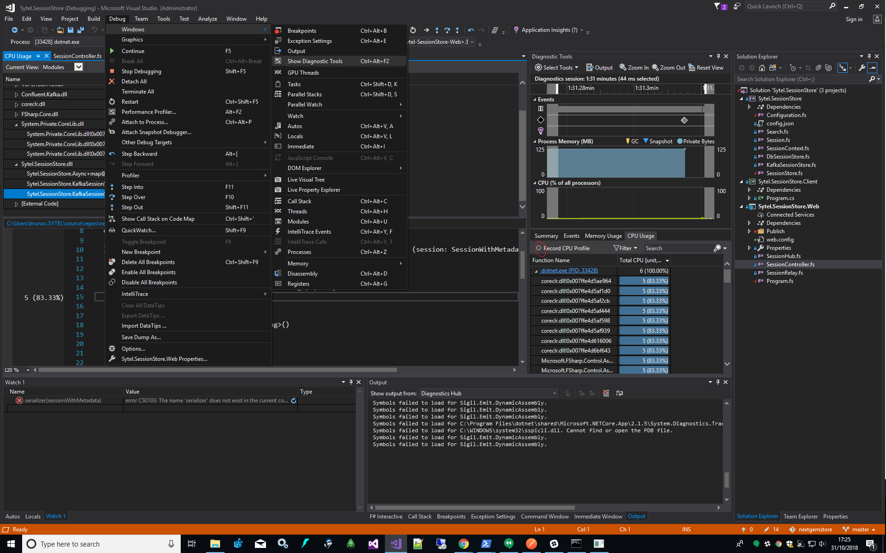Viewport: 886px width, 553px height.
Task: Expand the Sytel.SessionStore.Web project node
Action: (741, 206)
